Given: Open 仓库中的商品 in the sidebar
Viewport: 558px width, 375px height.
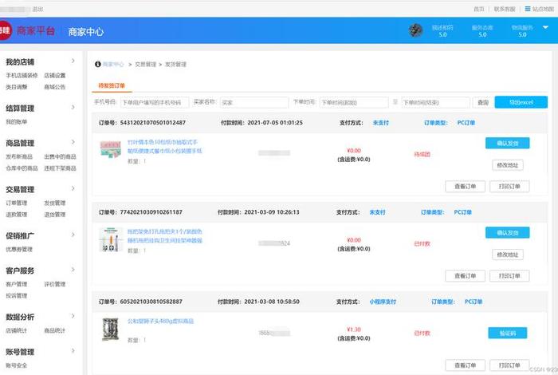Looking at the screenshot, I should click(x=22, y=168).
